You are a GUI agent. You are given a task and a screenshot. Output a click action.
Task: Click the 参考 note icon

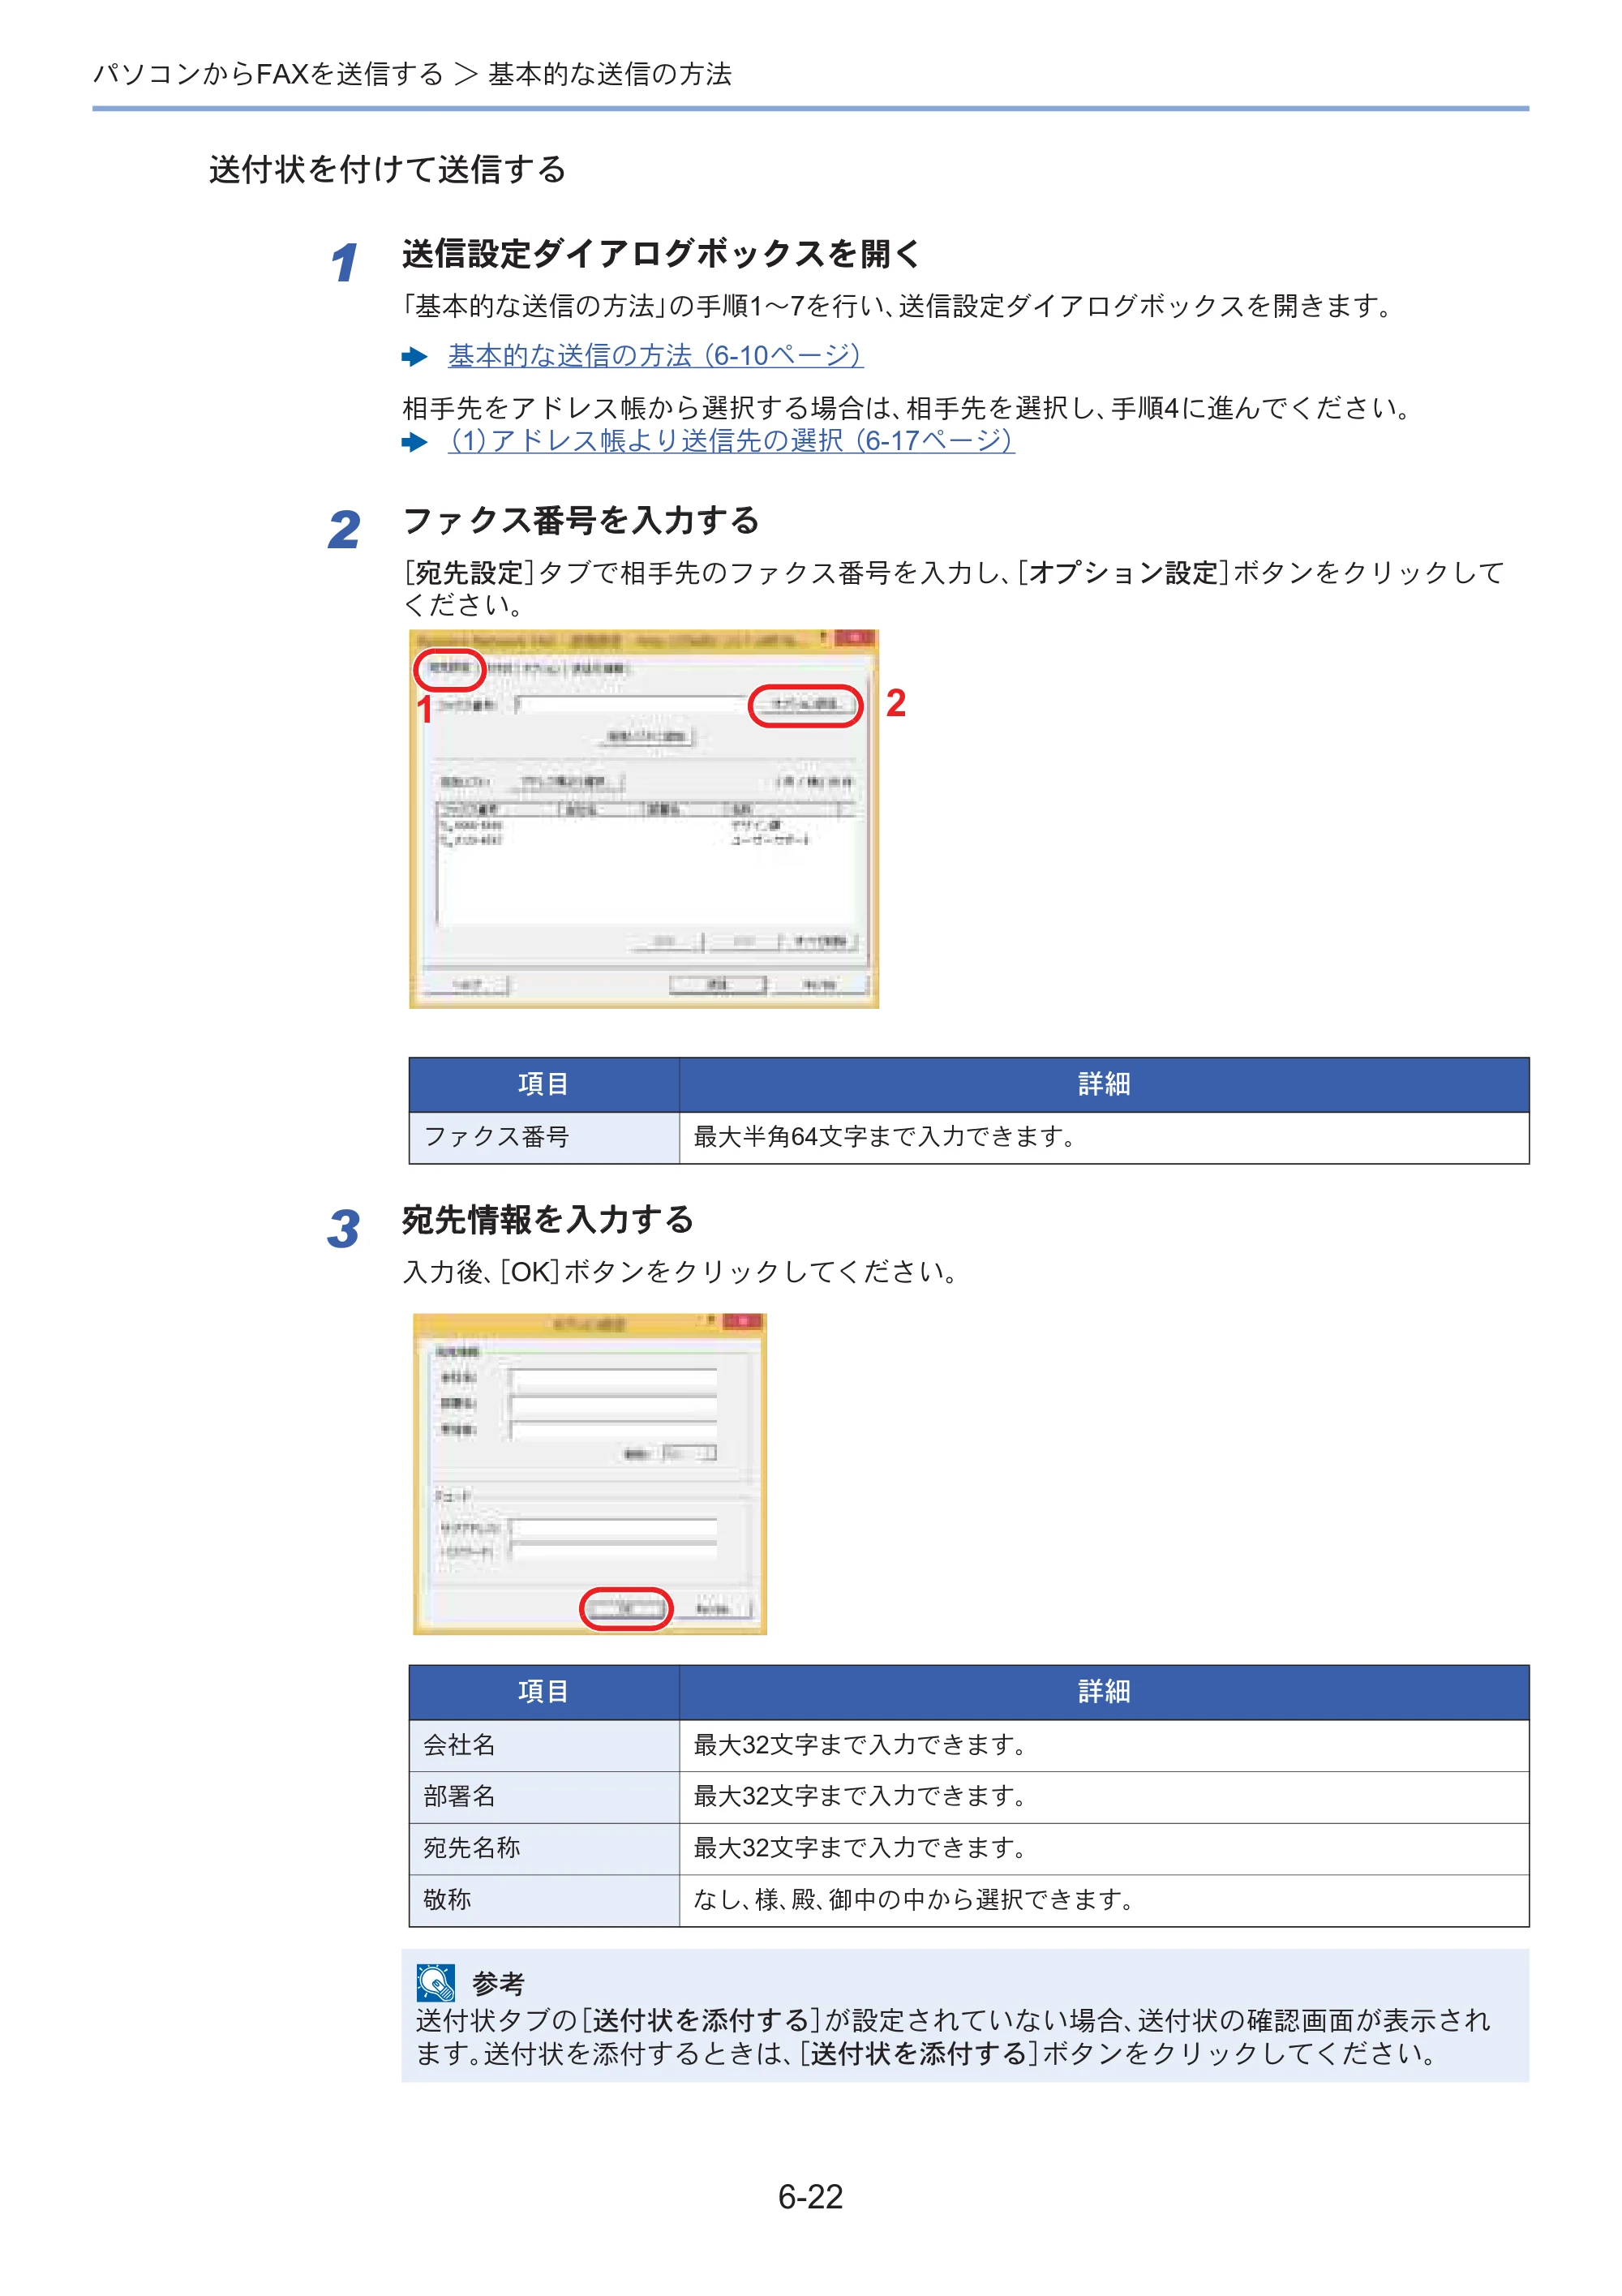[436, 1983]
